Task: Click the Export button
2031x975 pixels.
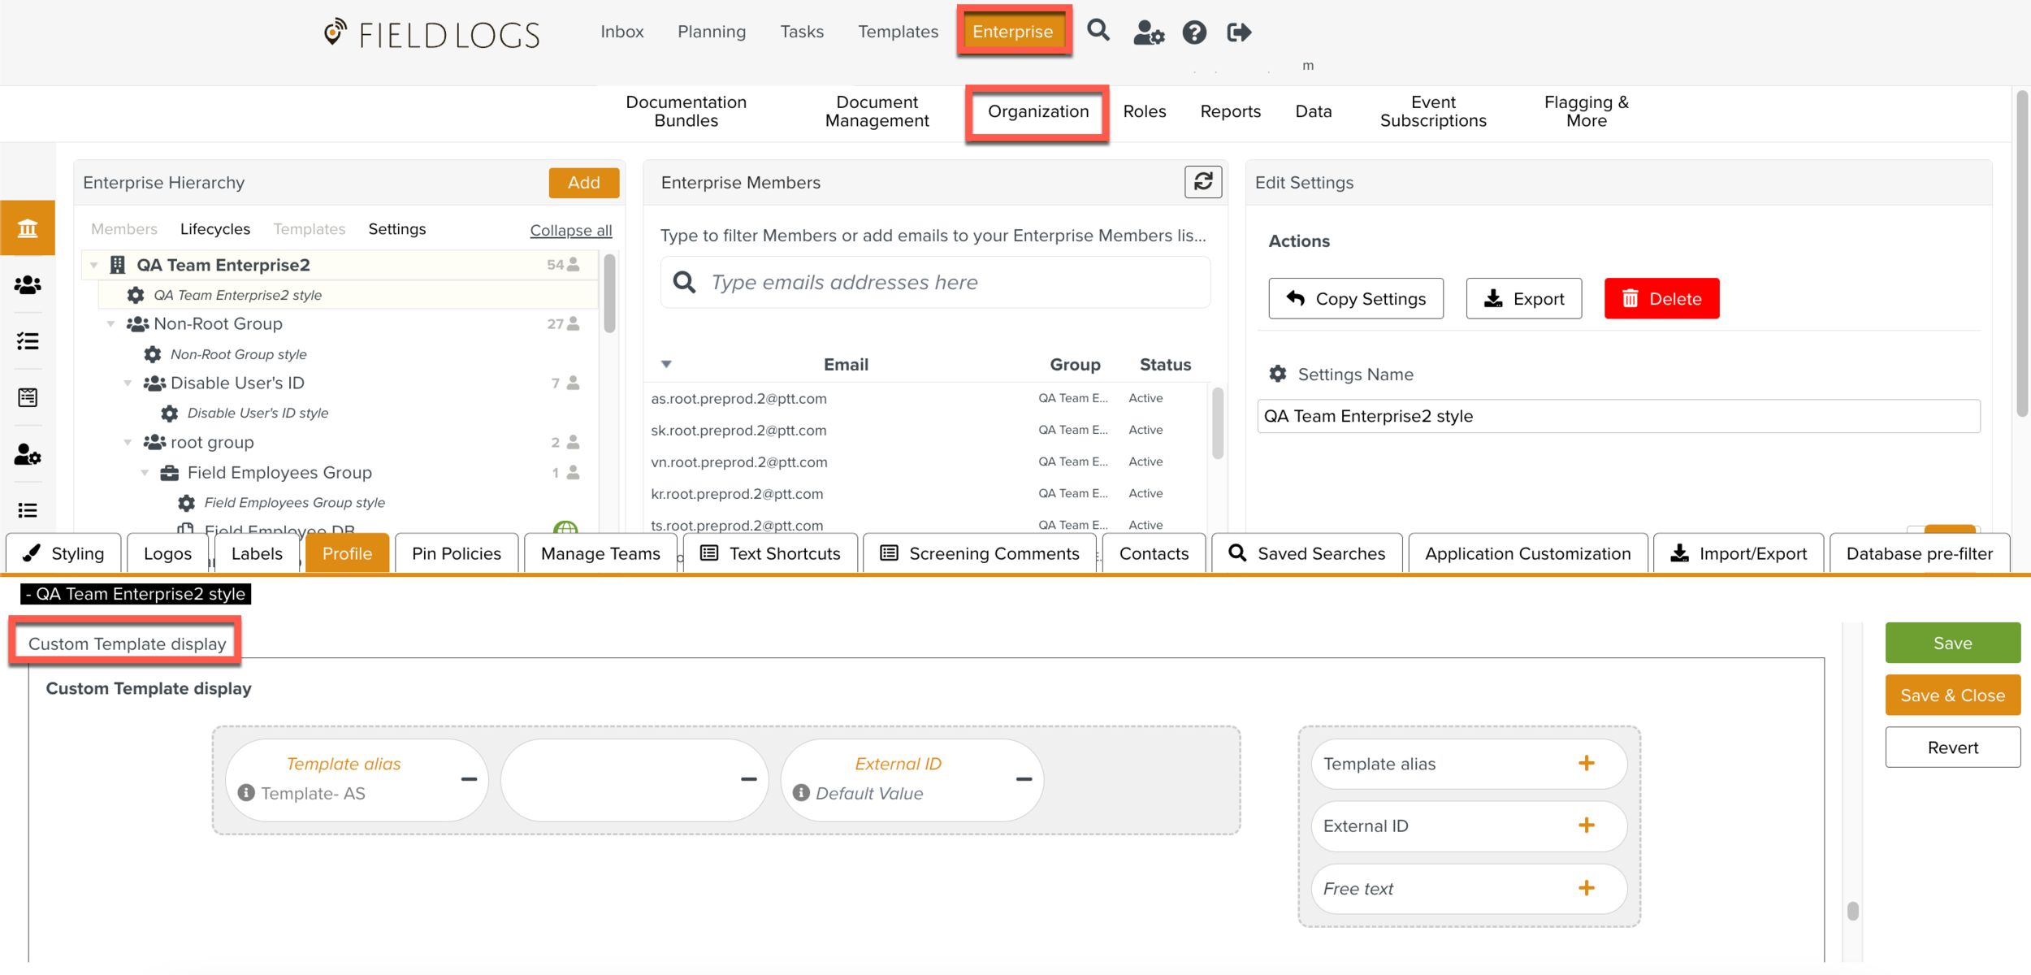Action: [x=1523, y=298]
